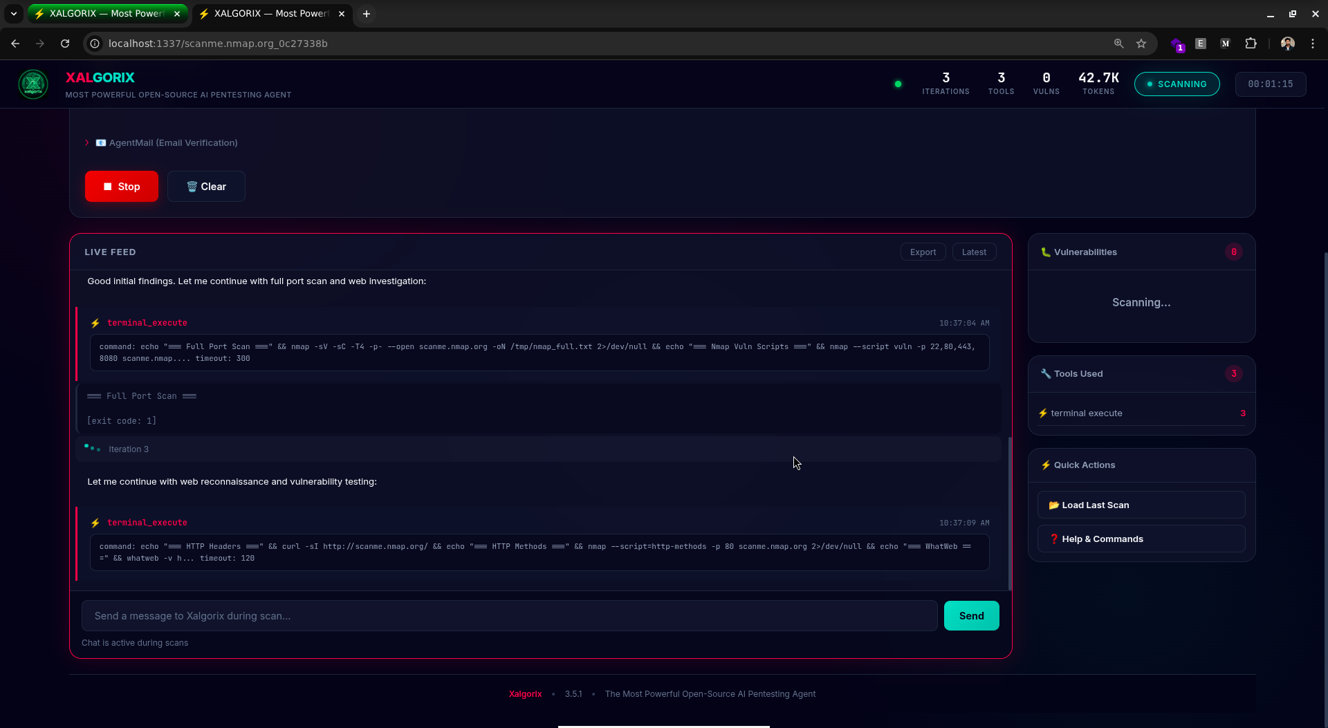Click the TOOLS counter in header
Image resolution: width=1328 pixels, height=728 pixels.
[x=1001, y=84]
